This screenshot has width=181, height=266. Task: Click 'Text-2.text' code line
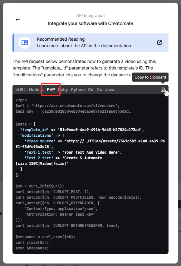(x=63, y=158)
